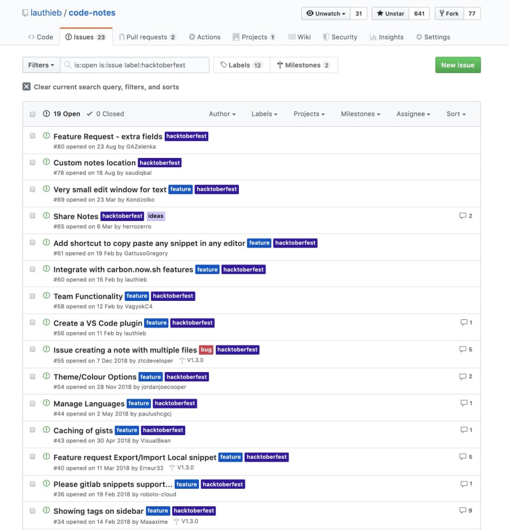Click comment icon on Theme/Colour Options row
The height and width of the screenshot is (530, 509).
462,376
